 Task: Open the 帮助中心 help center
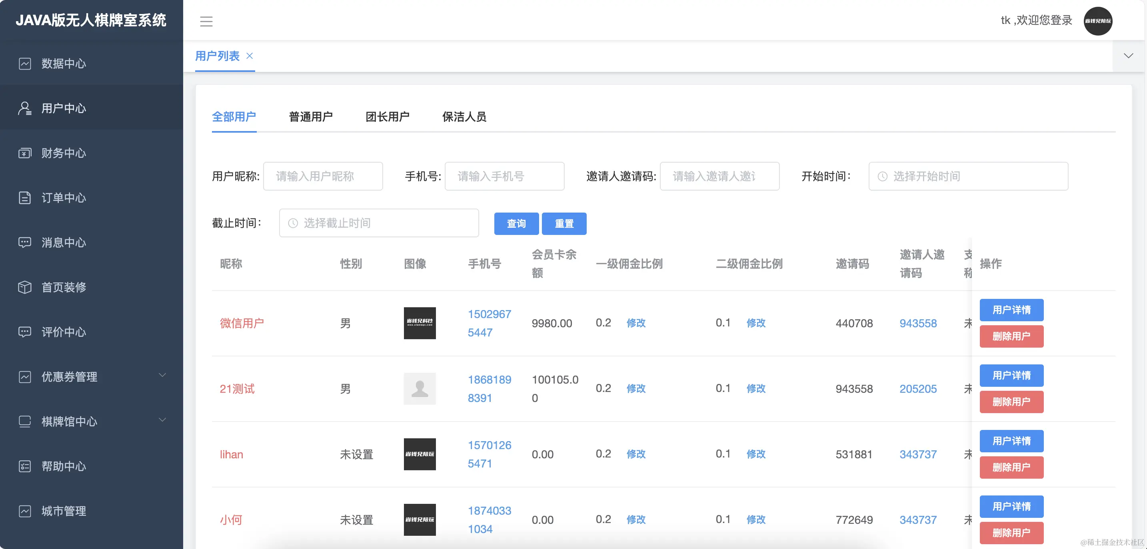63,466
